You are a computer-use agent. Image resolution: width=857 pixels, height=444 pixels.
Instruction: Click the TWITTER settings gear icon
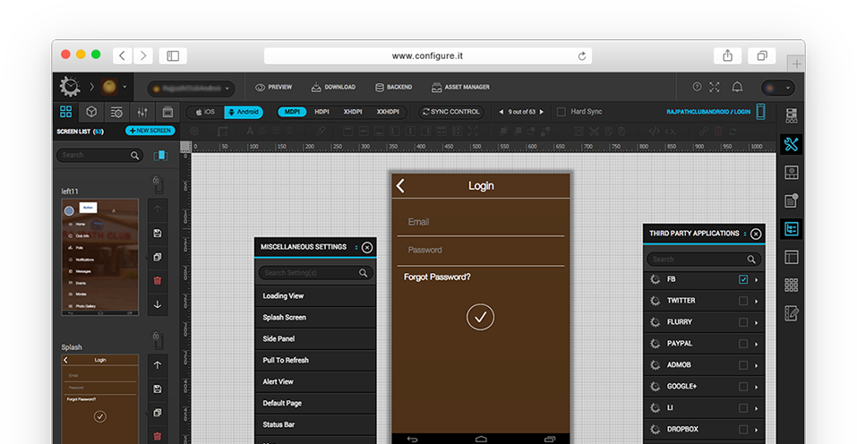pyautogui.click(x=656, y=301)
